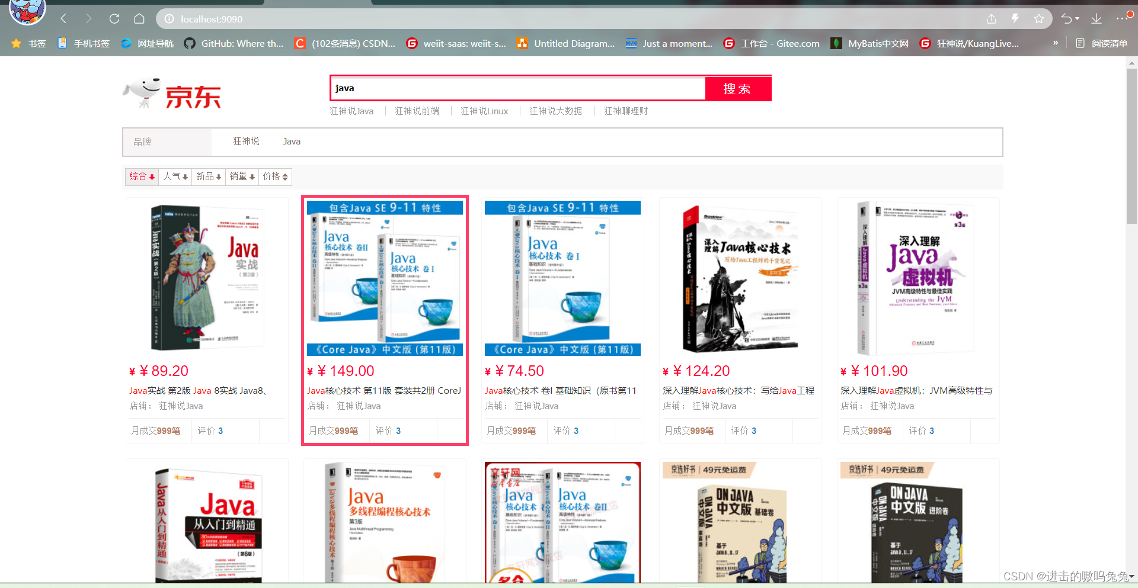Open Java实战 第2版 product title link
The image size is (1138, 588).
[x=199, y=390]
